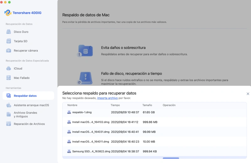
Task: Close the Selecciona respaldo panel
Action: 248,94
